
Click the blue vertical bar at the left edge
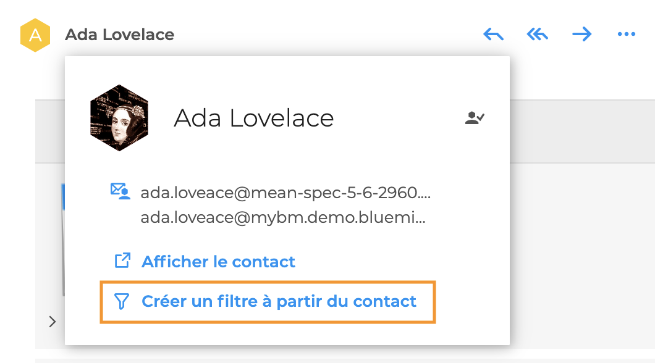(x=63, y=196)
